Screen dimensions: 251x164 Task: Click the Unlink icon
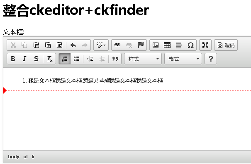[x=129, y=45]
